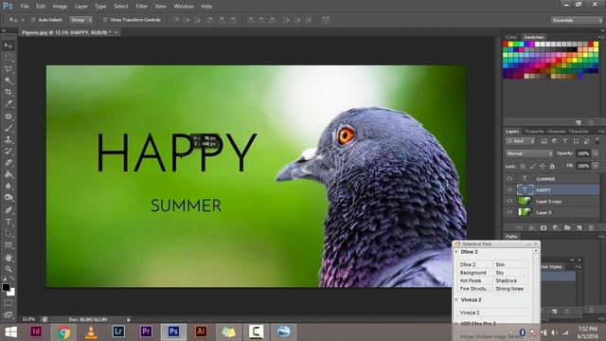Open status bar info arrow menu
The image size is (606, 341).
(129, 320)
